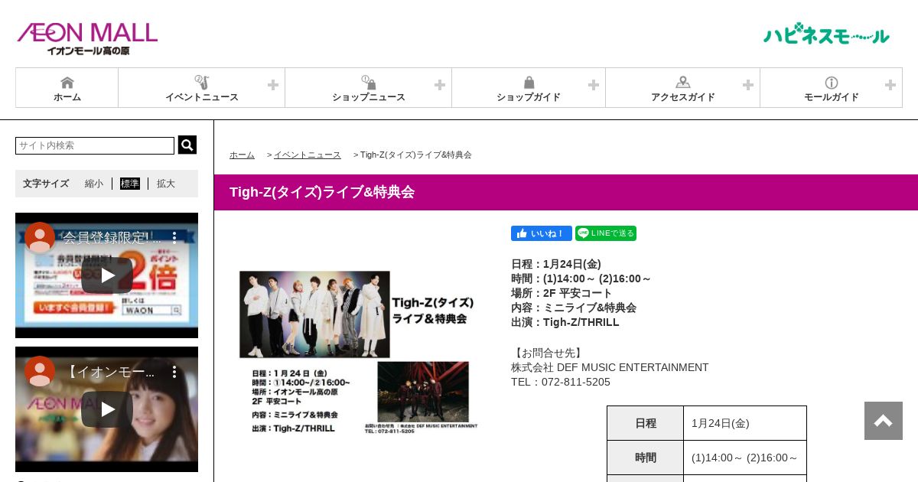Open the ショップガイド menu item

coord(529,88)
